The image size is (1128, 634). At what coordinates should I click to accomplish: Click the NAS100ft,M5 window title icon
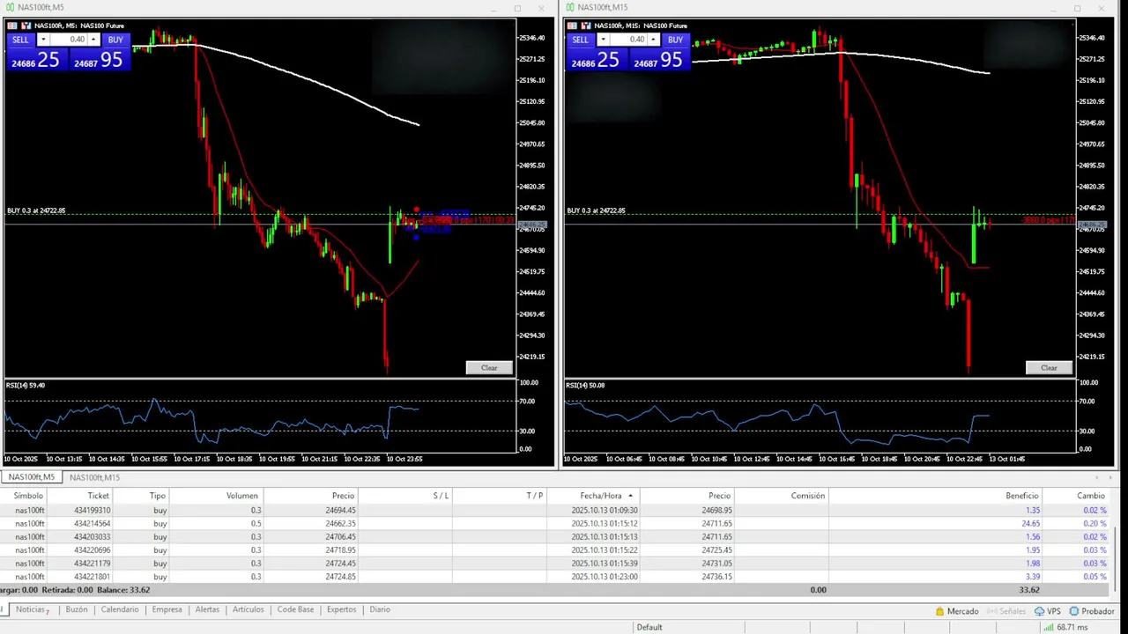9,7
